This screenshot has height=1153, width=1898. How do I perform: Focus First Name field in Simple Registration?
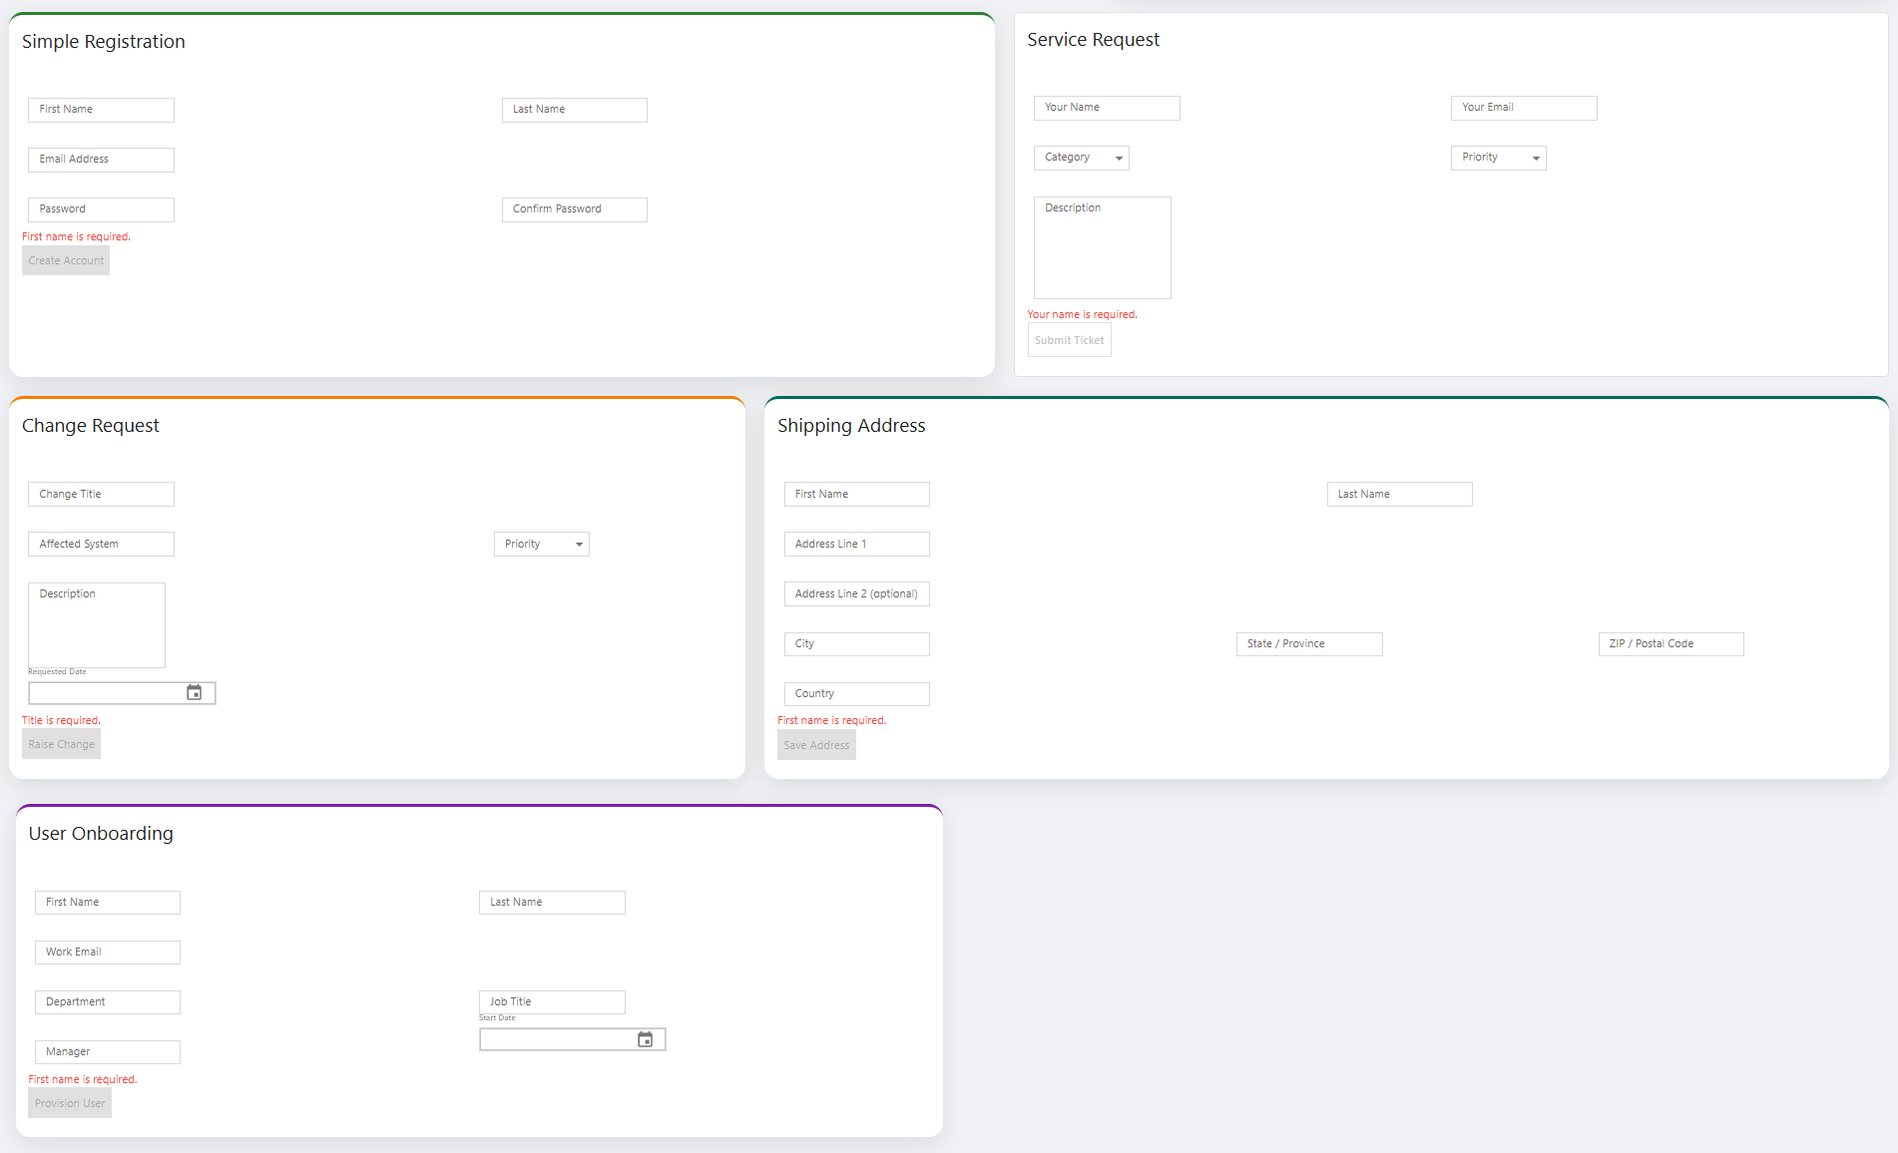[101, 110]
